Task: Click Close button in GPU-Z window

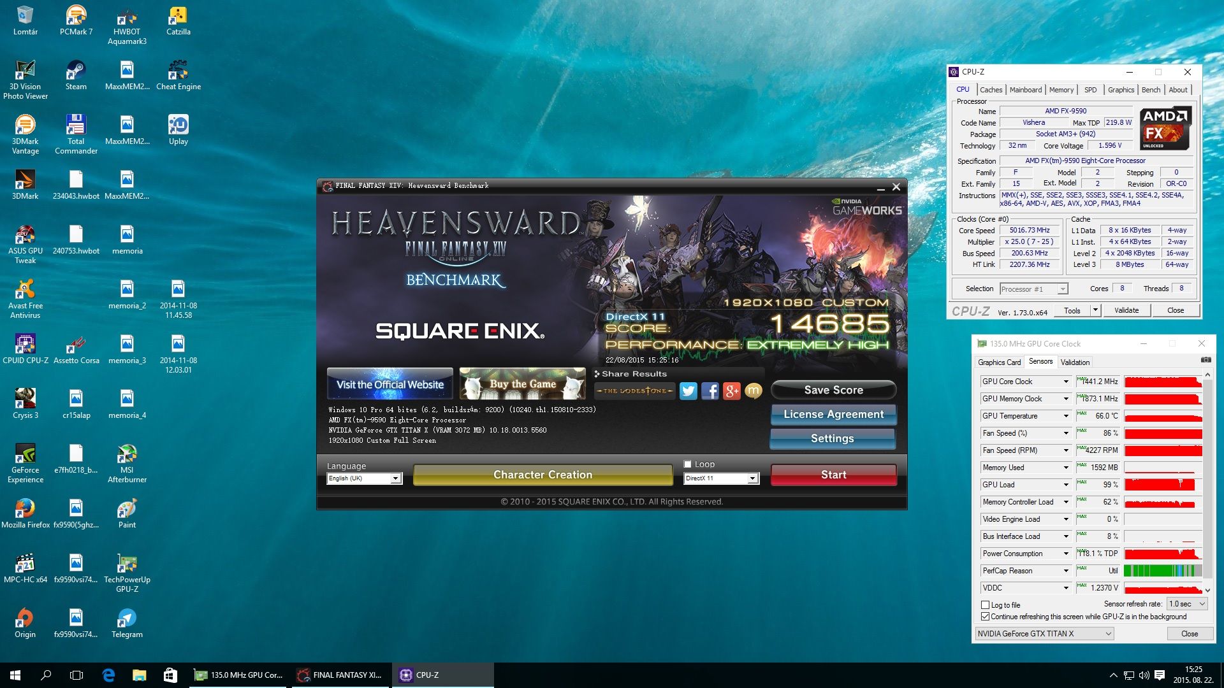Action: (1189, 634)
